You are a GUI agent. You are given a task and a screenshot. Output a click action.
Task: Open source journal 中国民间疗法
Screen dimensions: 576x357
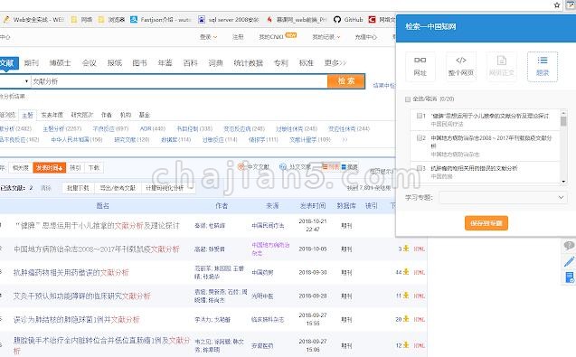coord(268,226)
